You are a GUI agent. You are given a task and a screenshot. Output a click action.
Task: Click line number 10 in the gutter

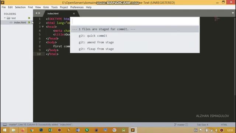coord(39,54)
